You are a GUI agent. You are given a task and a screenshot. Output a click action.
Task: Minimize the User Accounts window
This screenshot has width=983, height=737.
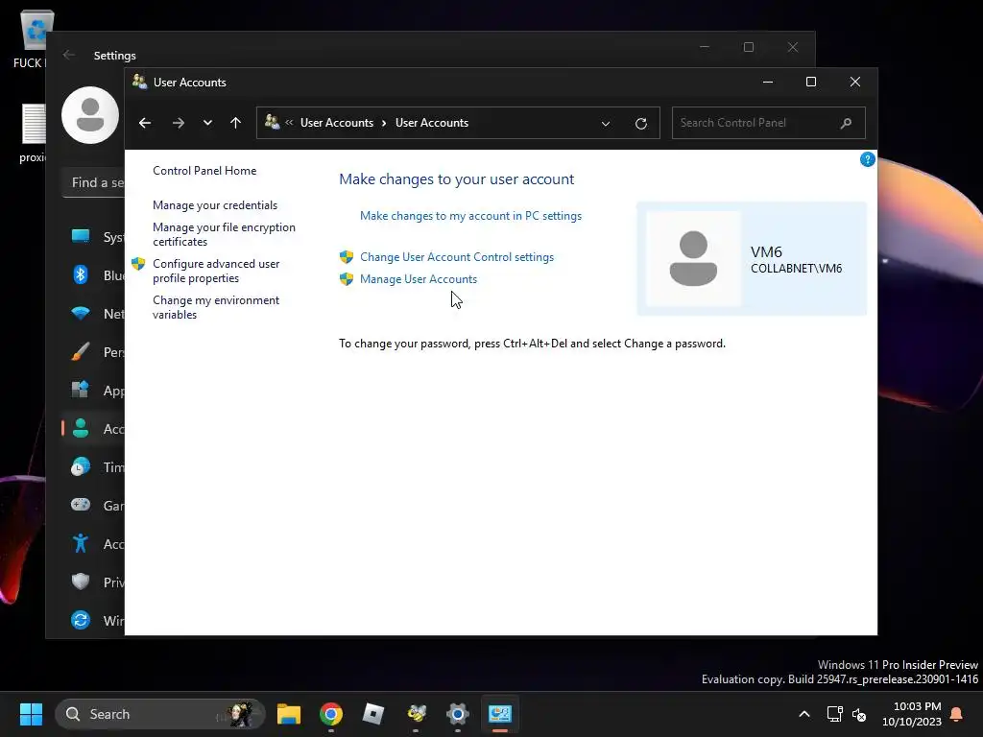pyautogui.click(x=767, y=82)
